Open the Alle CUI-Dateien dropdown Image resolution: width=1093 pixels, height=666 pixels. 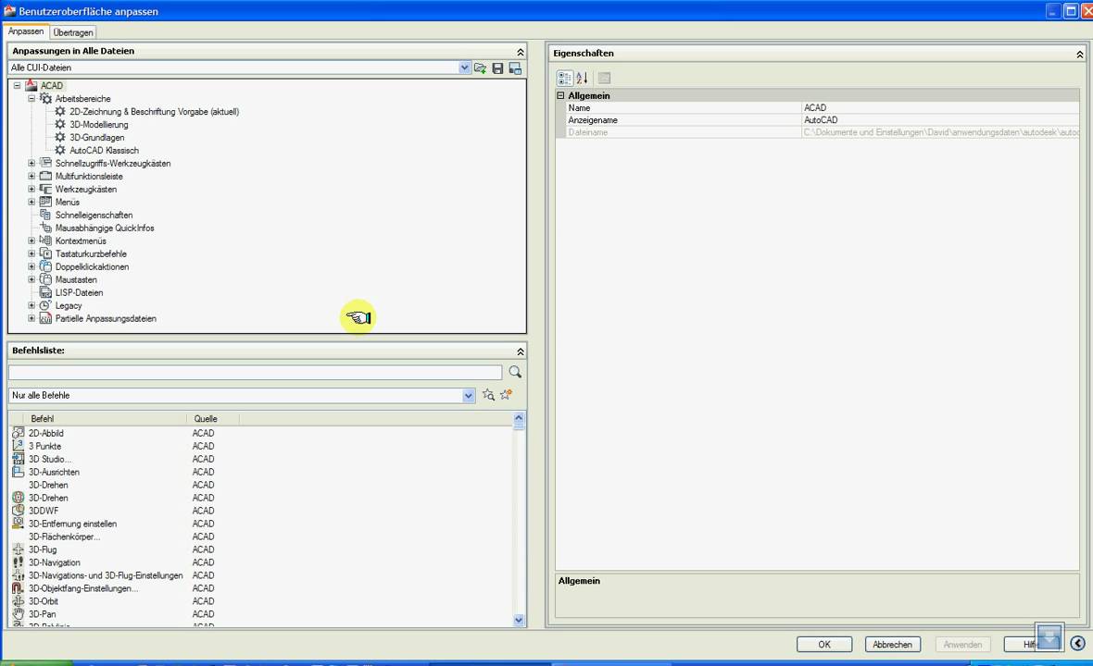pyautogui.click(x=465, y=68)
